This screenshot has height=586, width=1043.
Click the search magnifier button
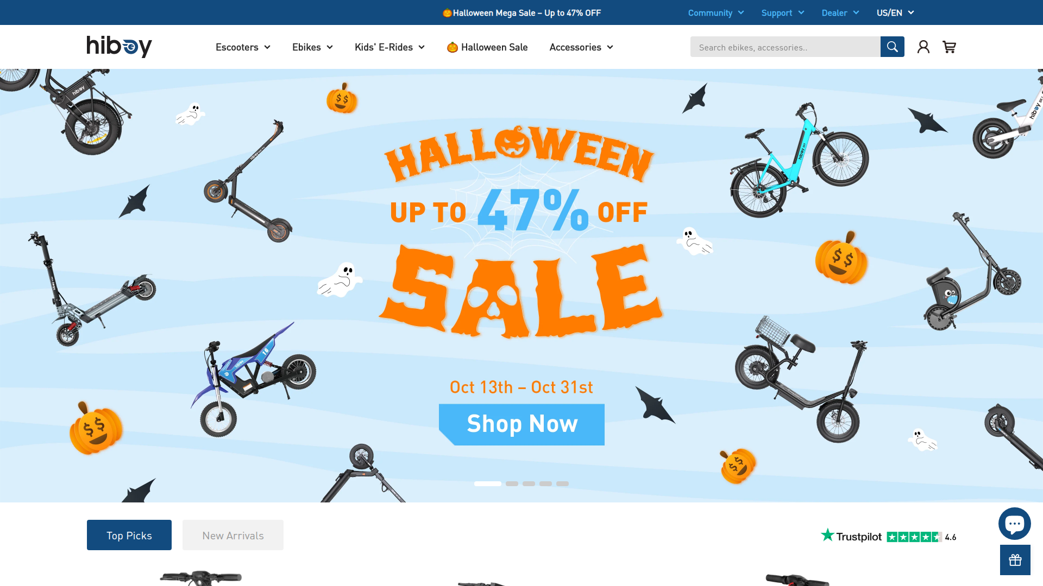pos(892,47)
